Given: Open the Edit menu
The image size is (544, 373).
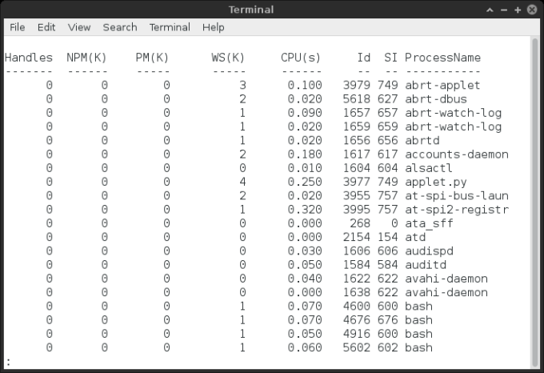Looking at the screenshot, I should coord(46,27).
